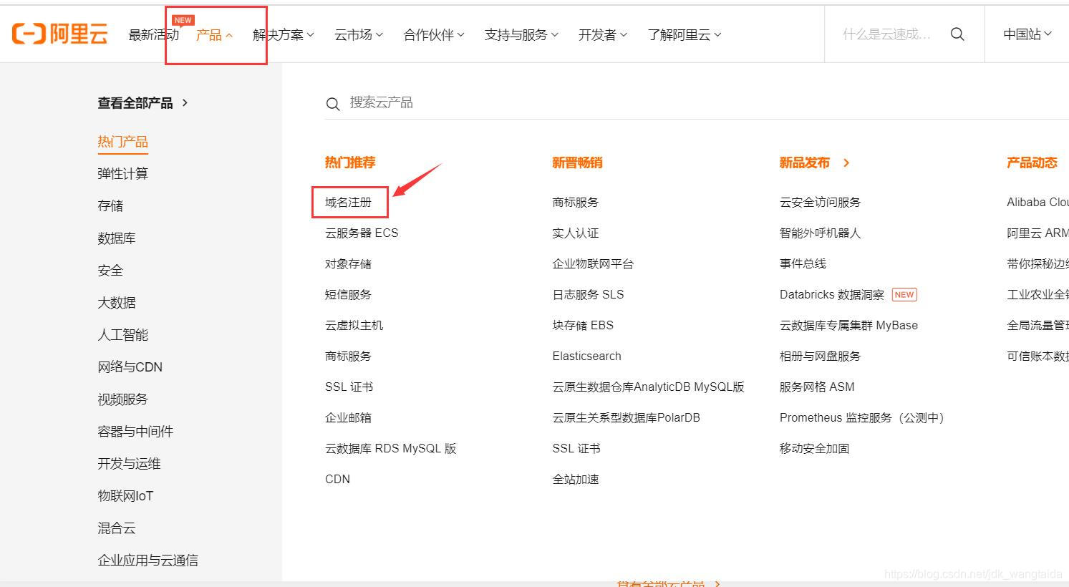Open 服务网格 ASM link

[x=817, y=387]
